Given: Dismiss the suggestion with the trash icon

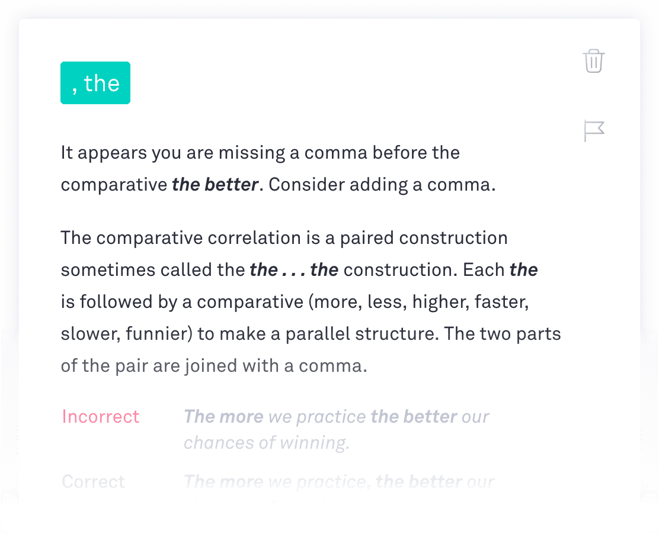Looking at the screenshot, I should click(x=593, y=62).
